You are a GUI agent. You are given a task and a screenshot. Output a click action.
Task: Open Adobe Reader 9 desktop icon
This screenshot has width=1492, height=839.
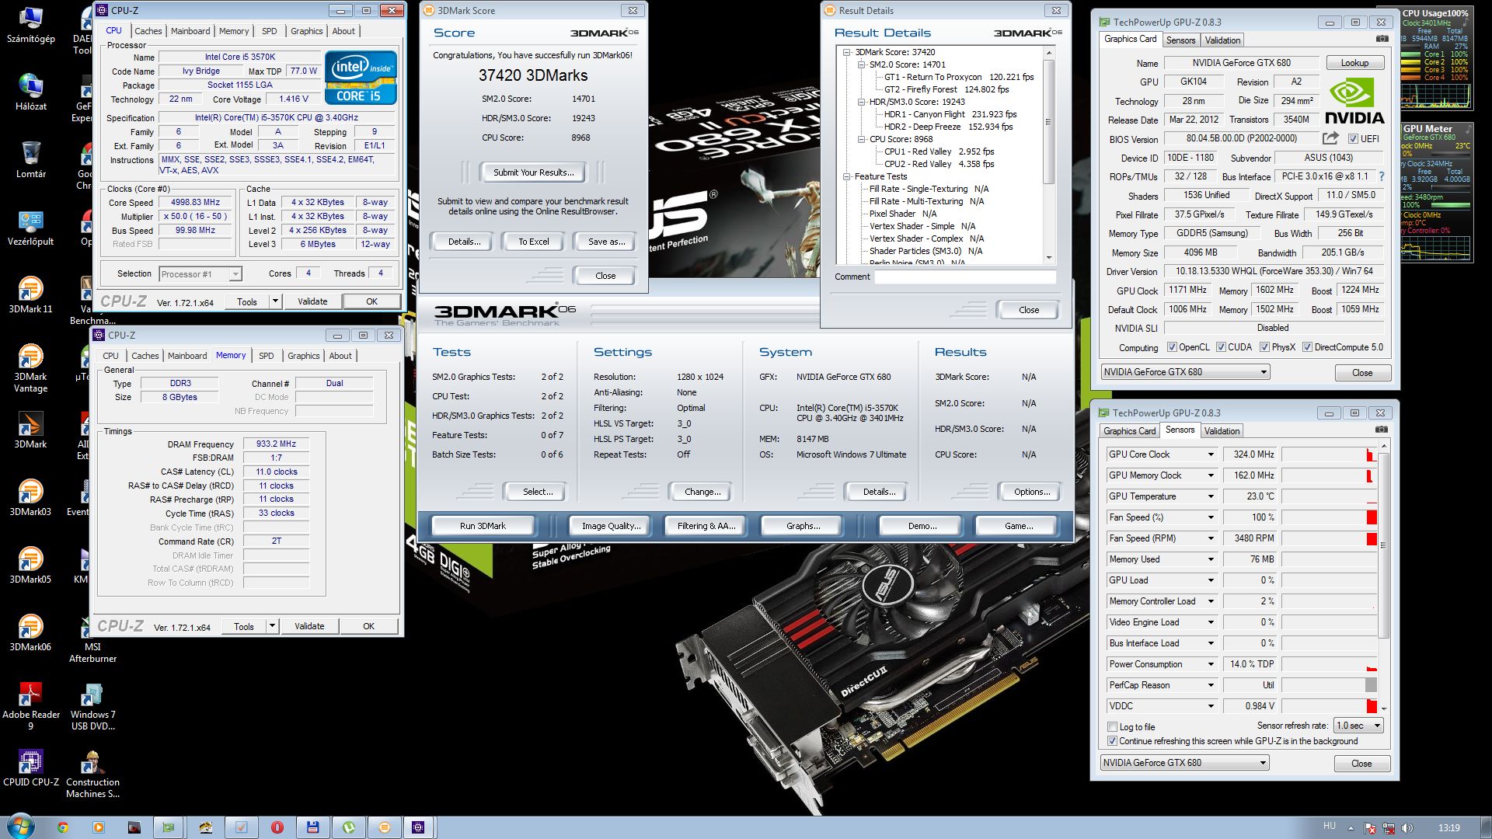click(31, 706)
